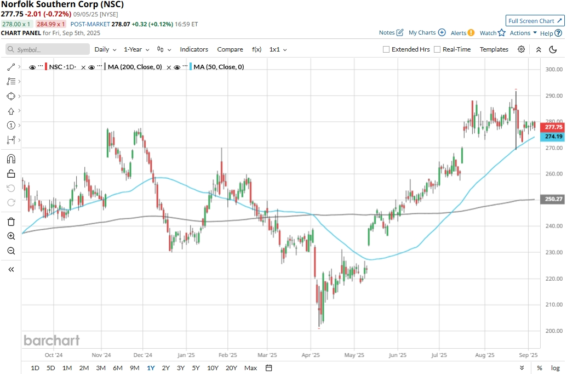Enable the Extended Hrs checkbox
567x374 pixels.
(x=386, y=49)
